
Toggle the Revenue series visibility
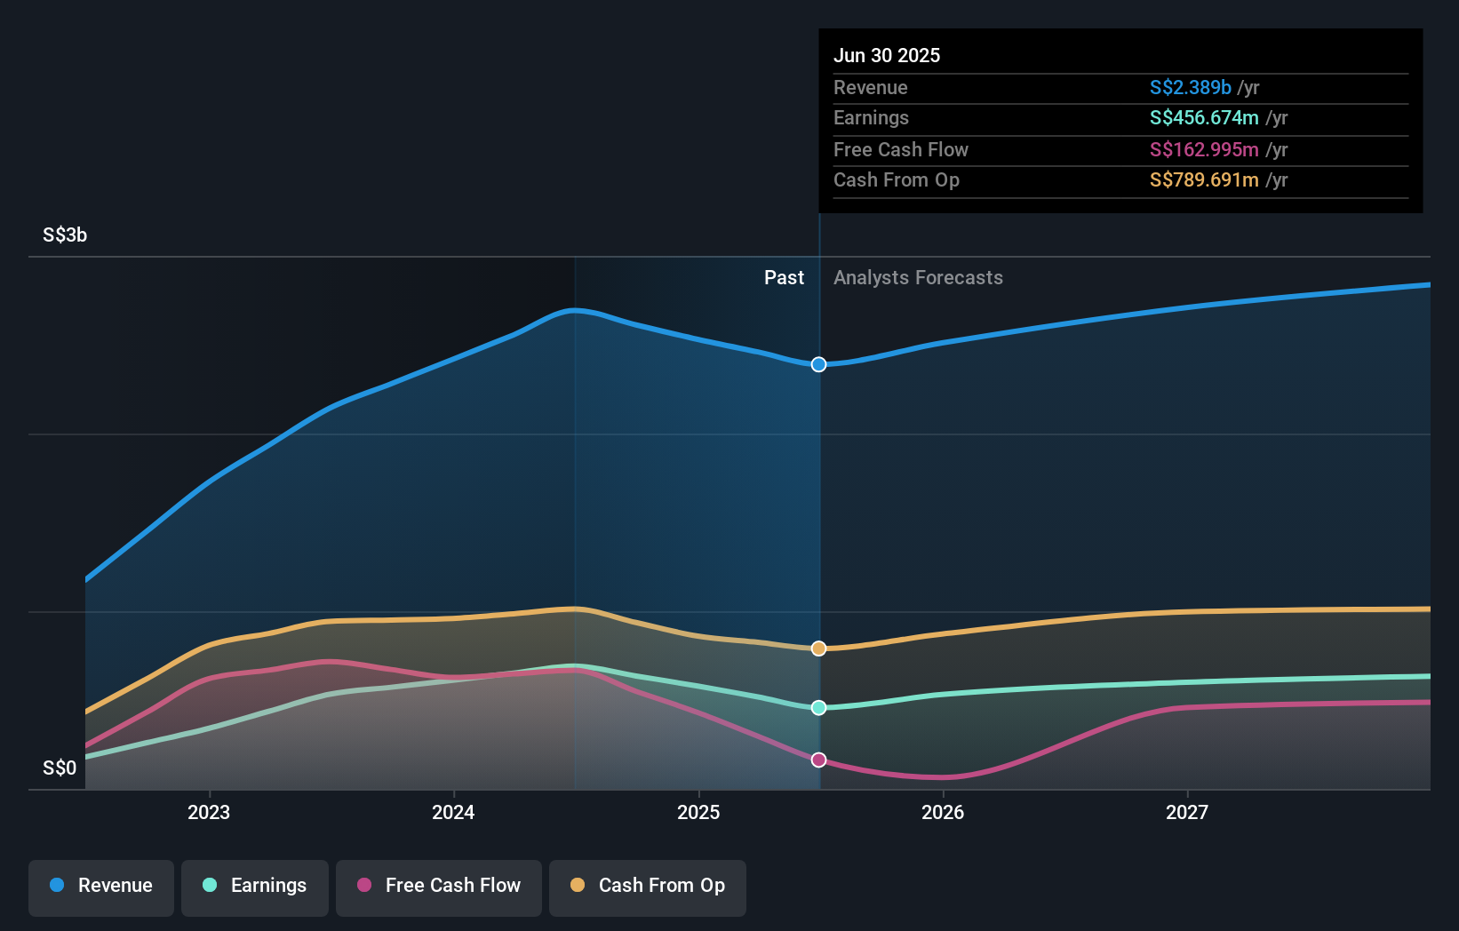(100, 886)
